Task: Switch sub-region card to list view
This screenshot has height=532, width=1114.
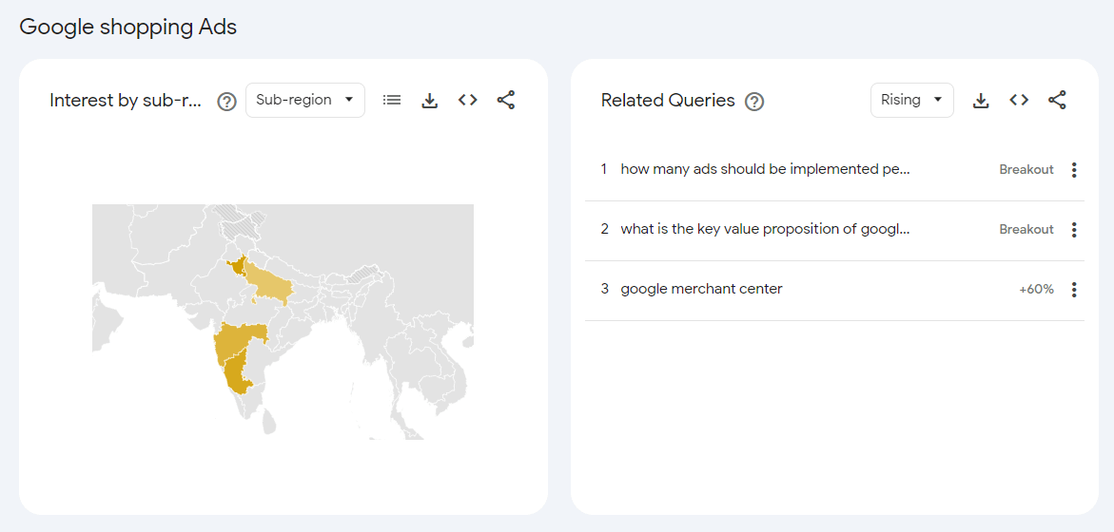Action: coord(392,100)
